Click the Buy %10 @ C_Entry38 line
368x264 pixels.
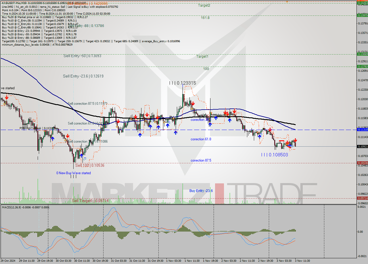click(x=39, y=20)
